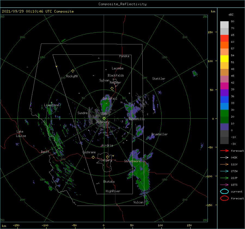Click the Red Deer city label
Screen dimensions: 245x229
[115, 83]
